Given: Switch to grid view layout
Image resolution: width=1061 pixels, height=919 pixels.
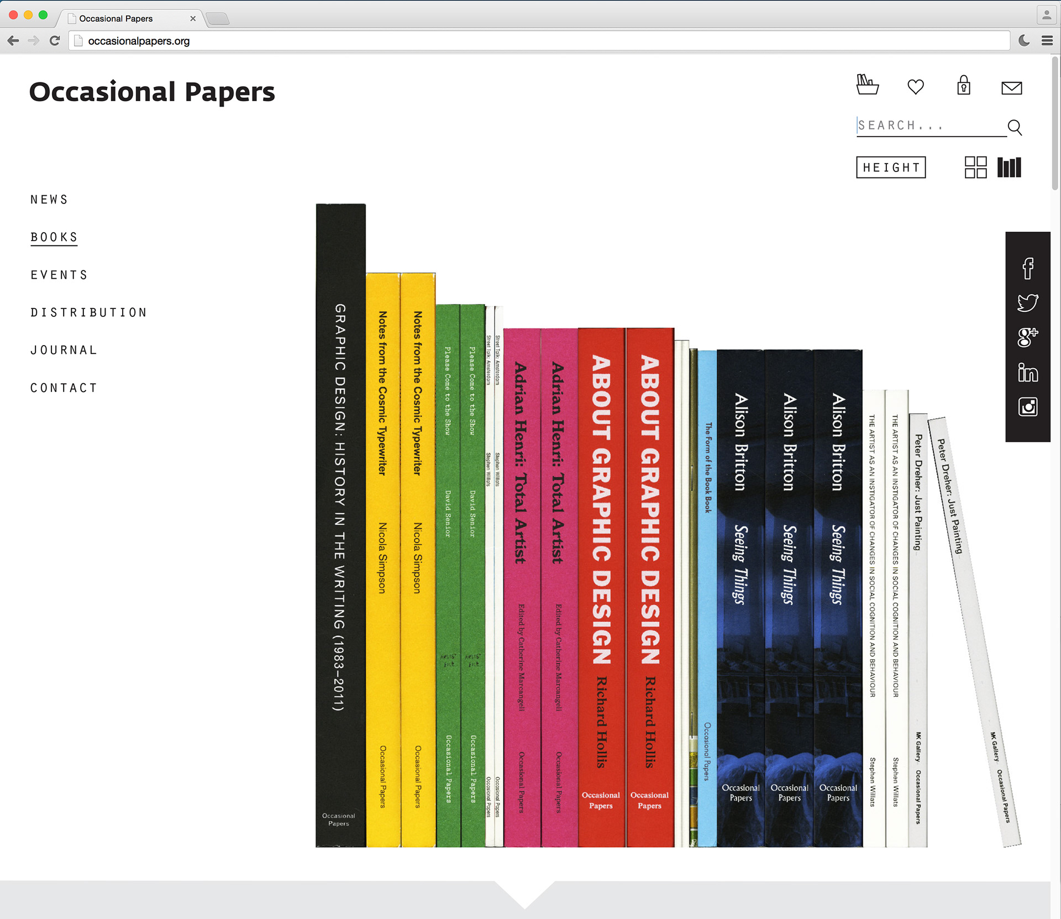Looking at the screenshot, I should tap(975, 167).
